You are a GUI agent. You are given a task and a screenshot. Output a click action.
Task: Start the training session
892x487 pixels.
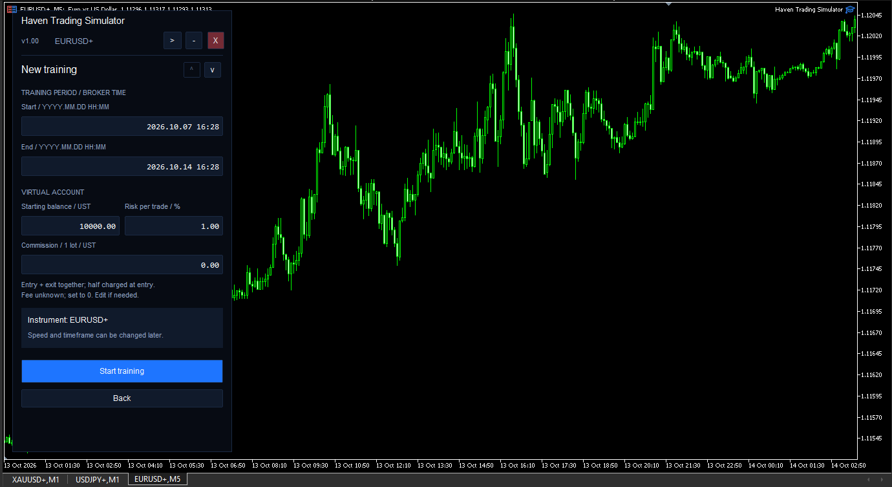click(x=122, y=371)
